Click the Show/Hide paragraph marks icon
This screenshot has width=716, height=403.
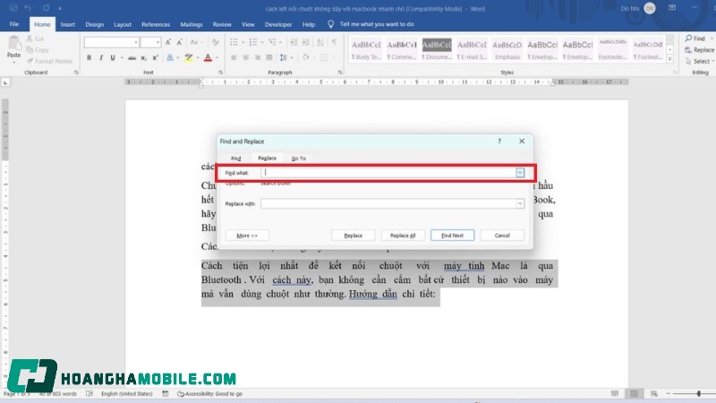point(334,42)
